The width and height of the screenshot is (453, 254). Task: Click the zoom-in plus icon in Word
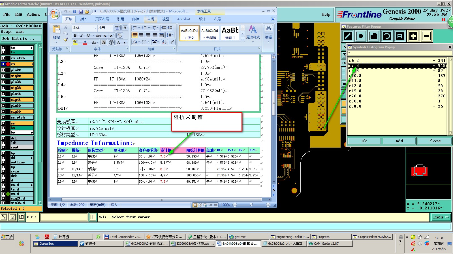click(x=268, y=205)
